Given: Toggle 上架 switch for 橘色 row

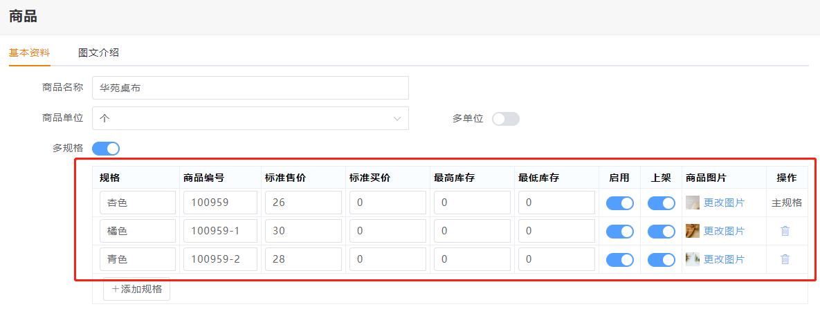Looking at the screenshot, I should (661, 232).
